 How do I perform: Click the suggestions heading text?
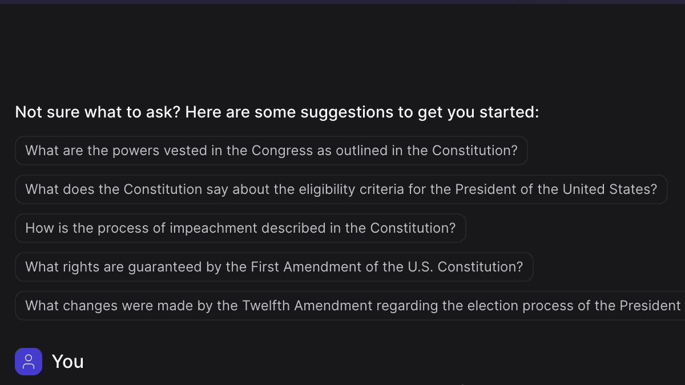coord(277,112)
